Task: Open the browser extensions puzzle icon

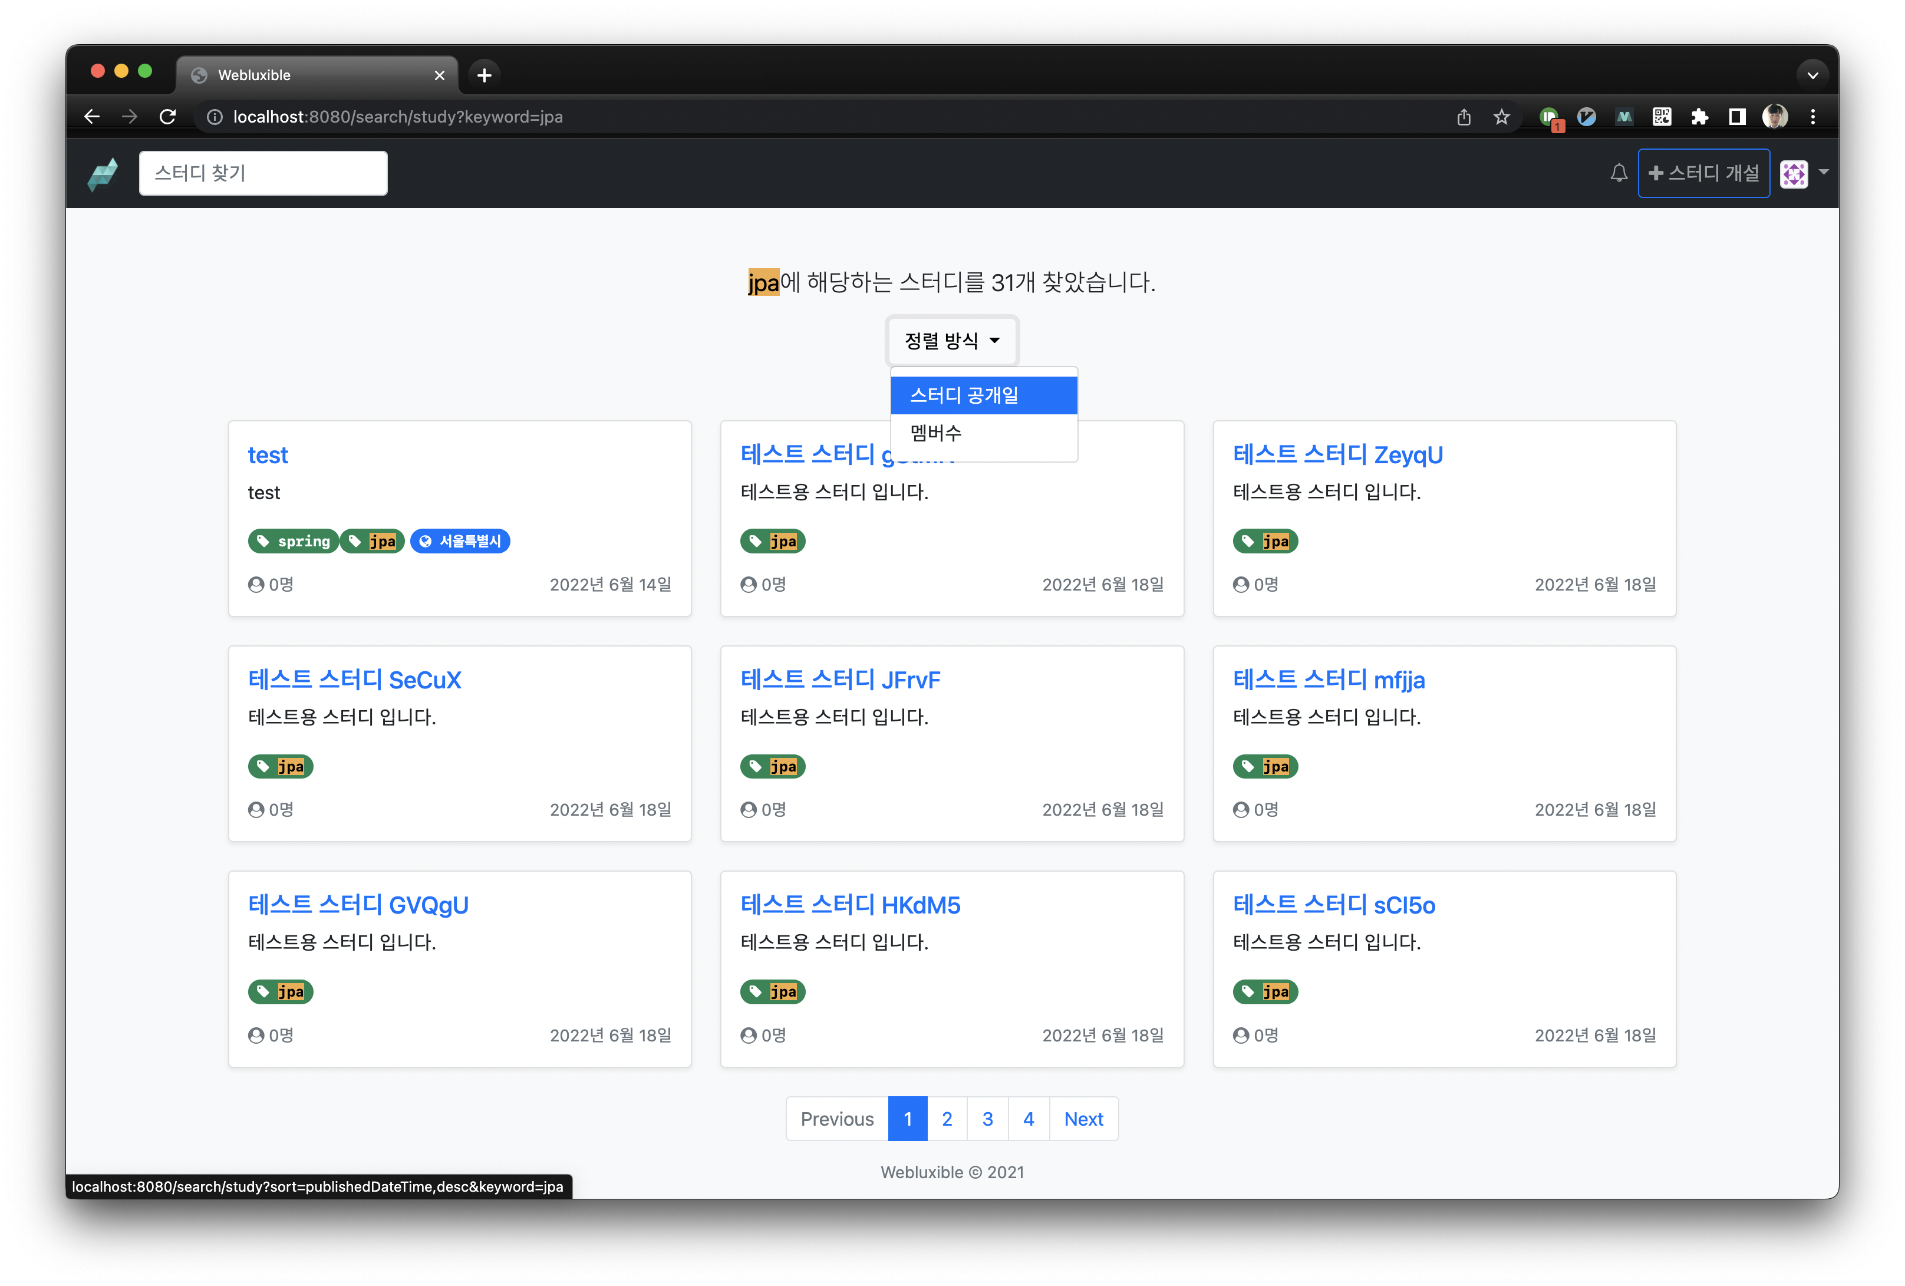Action: pyautogui.click(x=1699, y=117)
